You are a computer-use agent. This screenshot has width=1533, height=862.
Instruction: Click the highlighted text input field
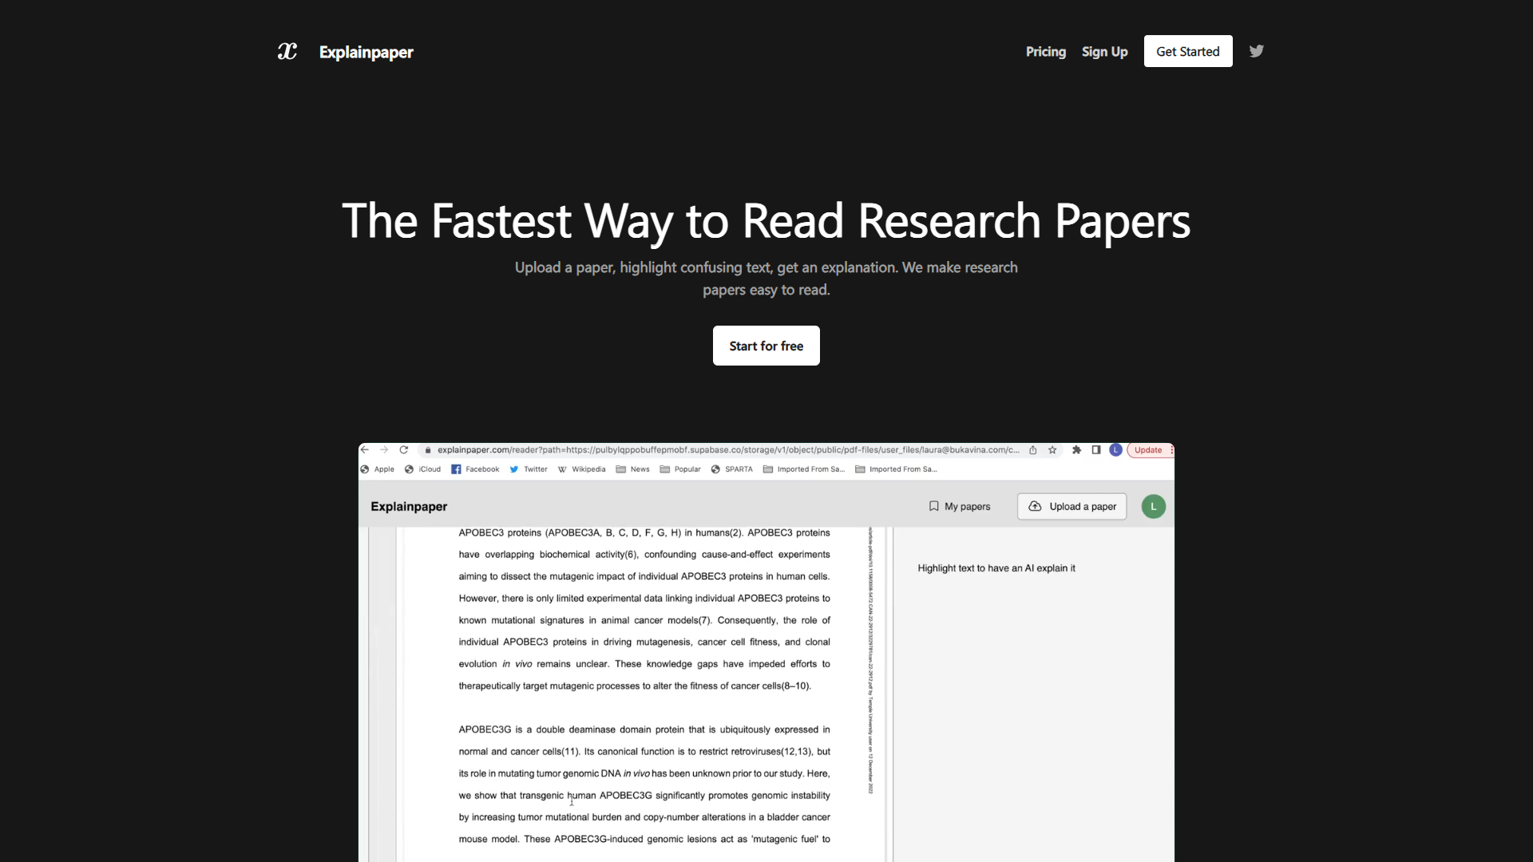pyautogui.click(x=997, y=567)
